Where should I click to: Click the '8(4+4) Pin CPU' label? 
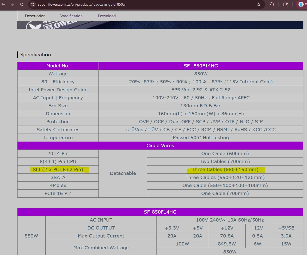pyautogui.click(x=58, y=162)
